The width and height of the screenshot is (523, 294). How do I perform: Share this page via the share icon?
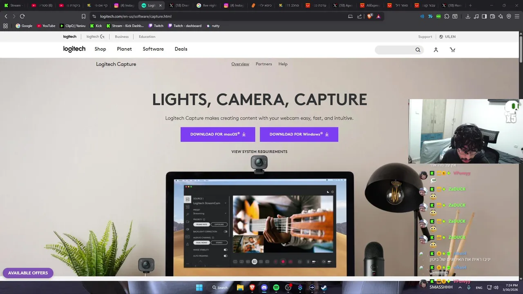point(360,16)
